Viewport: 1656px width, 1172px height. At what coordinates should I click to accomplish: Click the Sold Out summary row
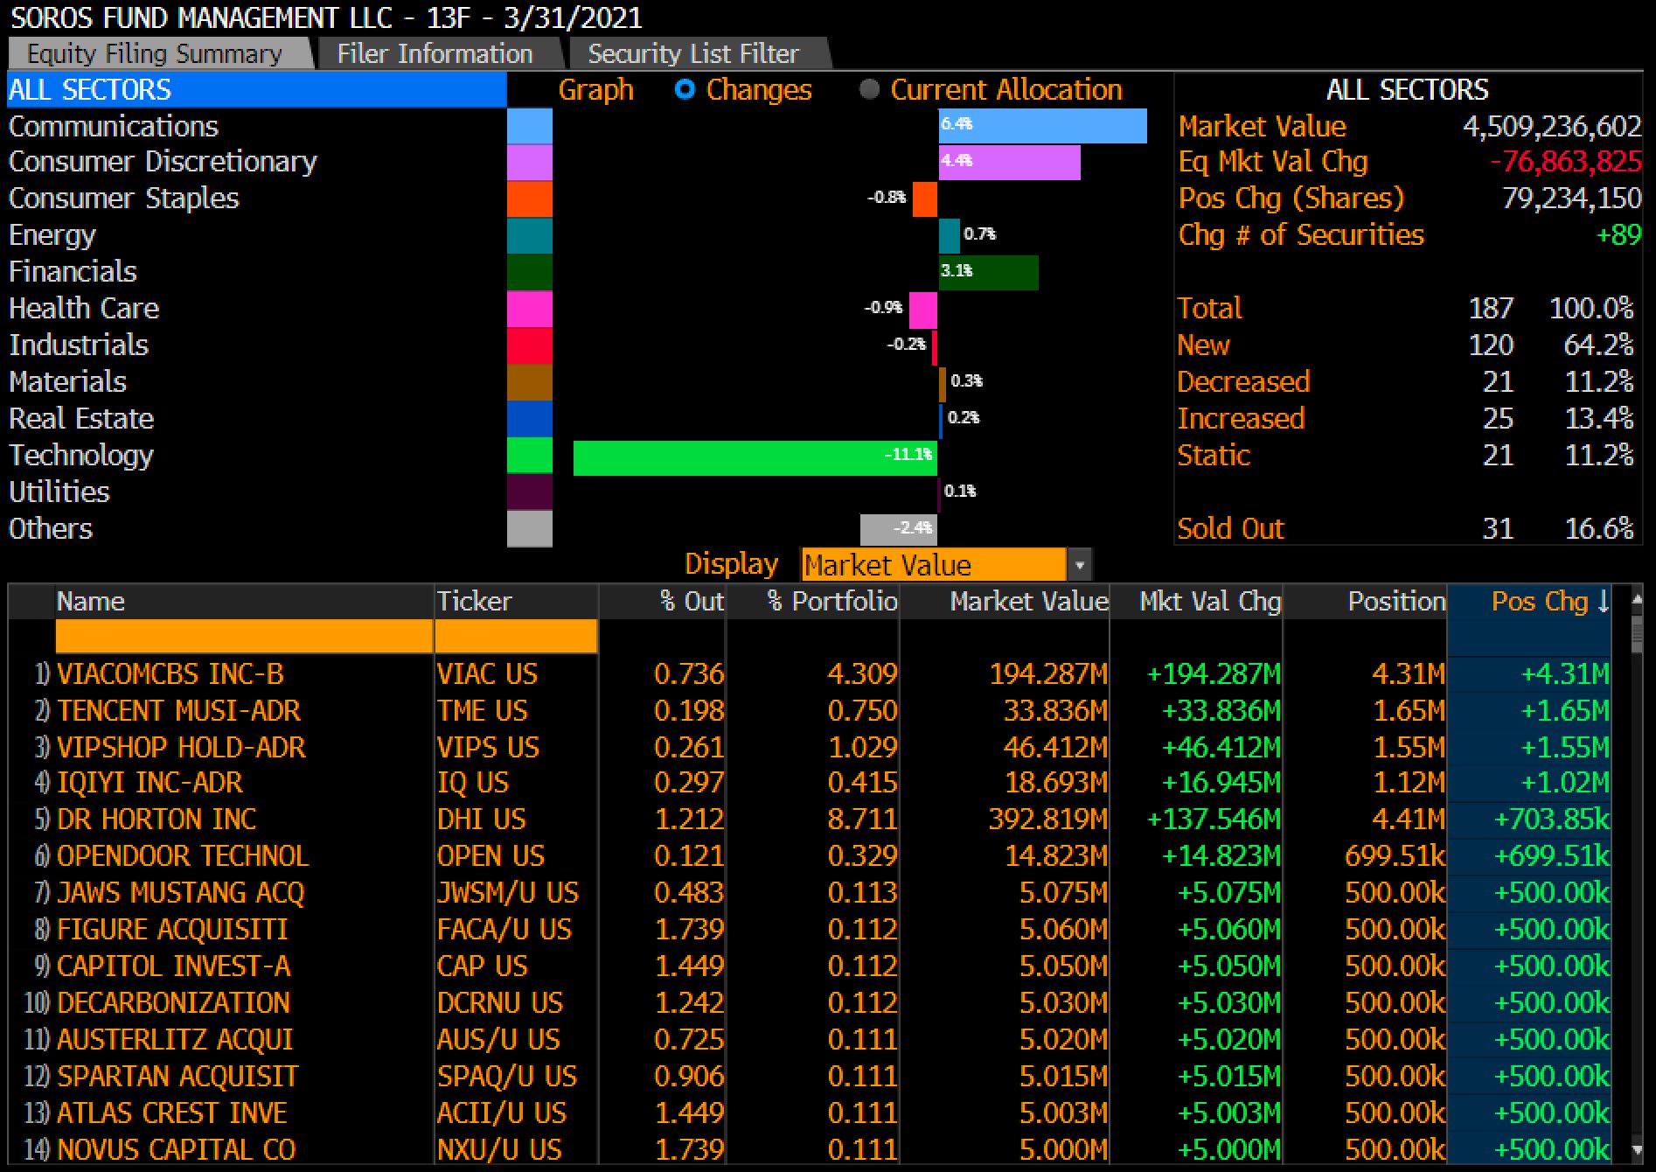pos(1406,529)
